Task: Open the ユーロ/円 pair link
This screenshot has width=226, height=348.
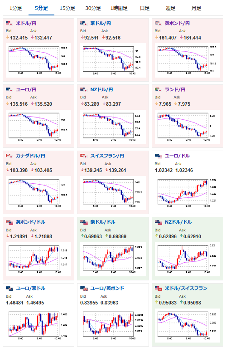Action: [x=26, y=89]
